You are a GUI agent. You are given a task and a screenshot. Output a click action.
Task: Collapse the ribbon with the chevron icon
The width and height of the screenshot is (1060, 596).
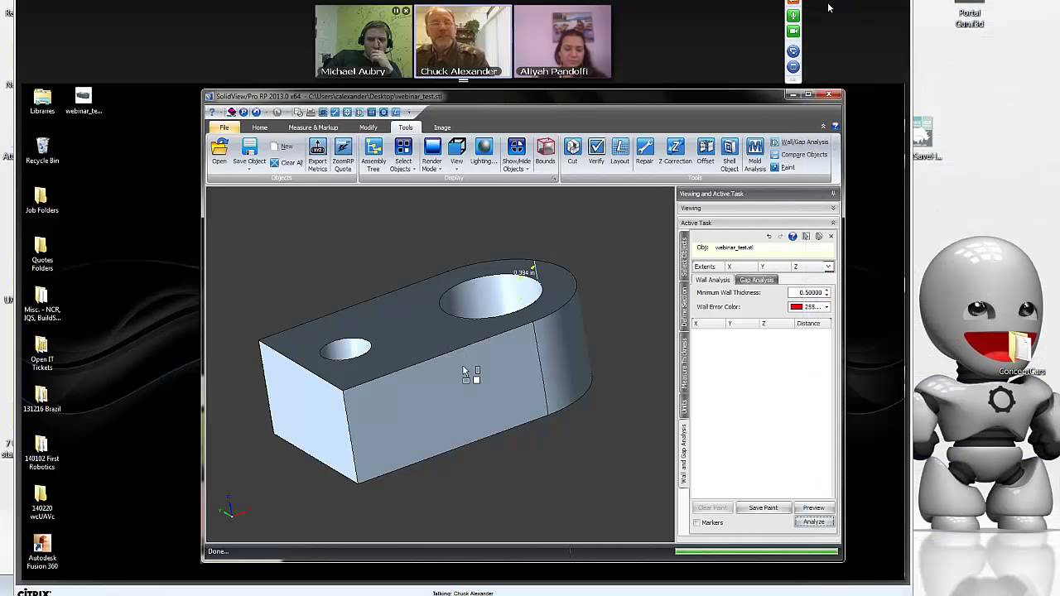pyautogui.click(x=823, y=127)
